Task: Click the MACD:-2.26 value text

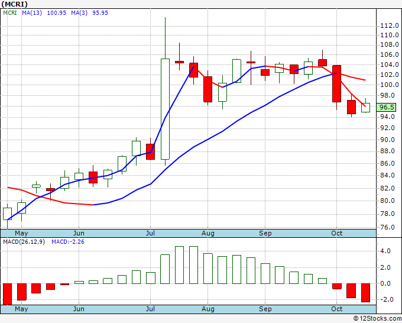Action: 68,242
